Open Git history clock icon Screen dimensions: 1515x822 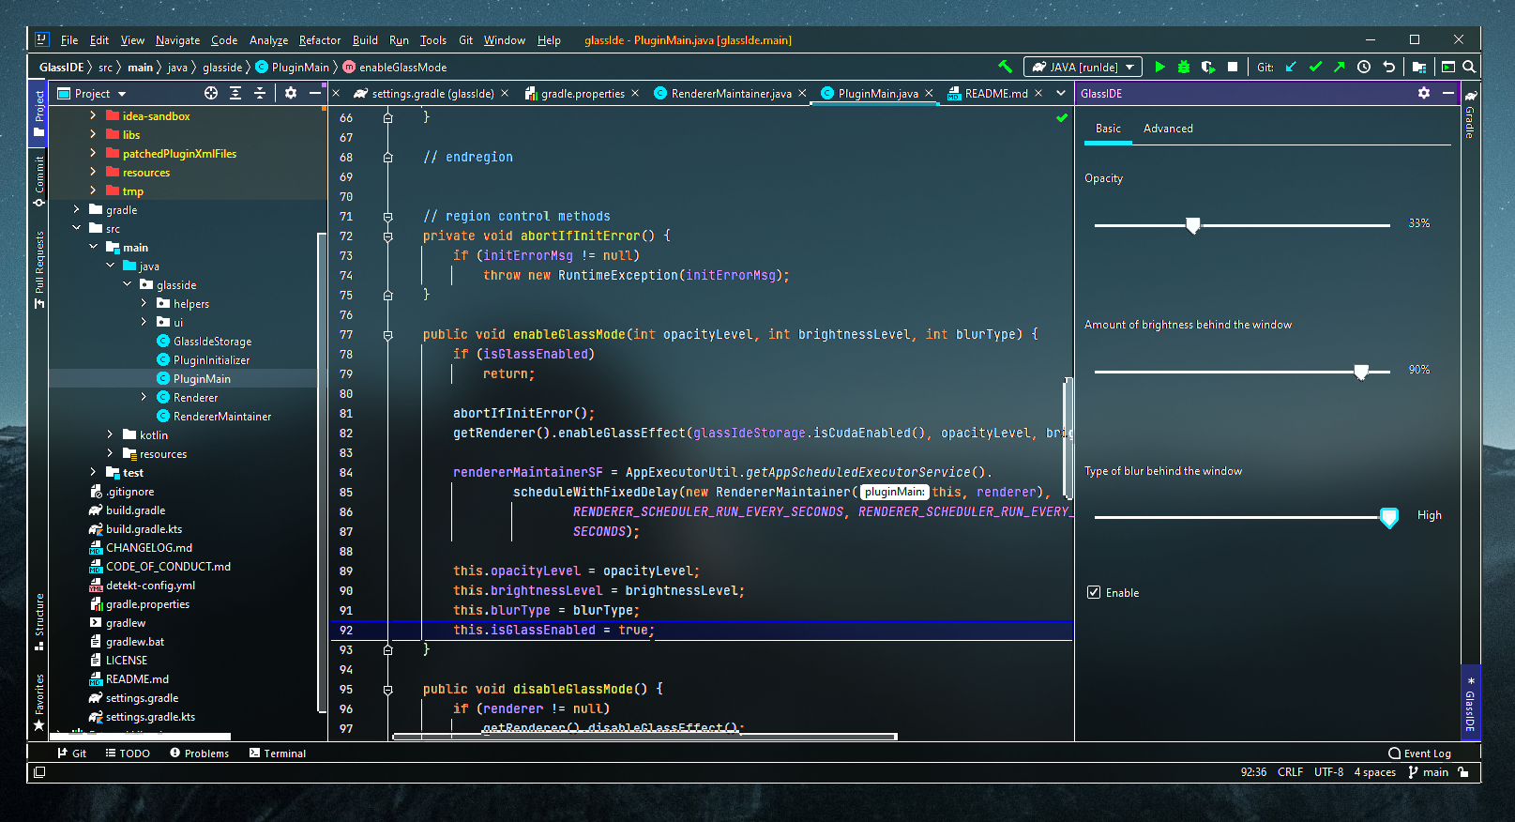pos(1364,67)
